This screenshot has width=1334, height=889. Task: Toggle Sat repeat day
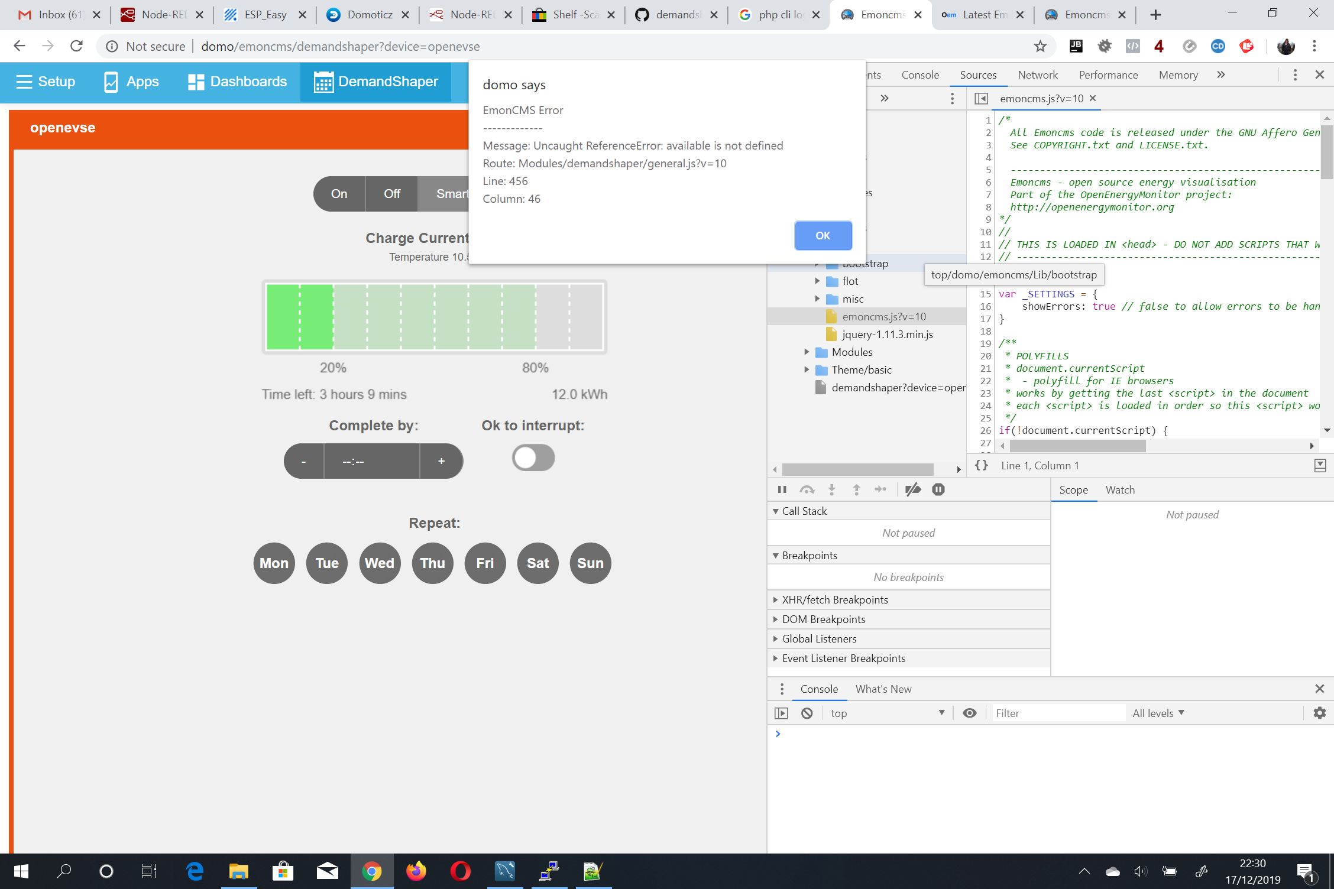(x=538, y=563)
